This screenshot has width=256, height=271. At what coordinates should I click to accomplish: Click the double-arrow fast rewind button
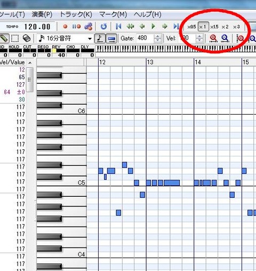pyautogui.click(x=130, y=27)
